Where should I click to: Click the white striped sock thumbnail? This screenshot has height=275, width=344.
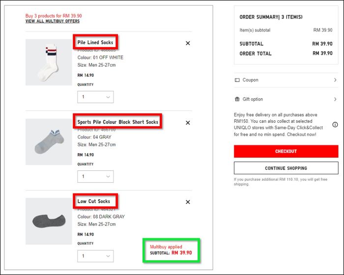[x=49, y=62]
